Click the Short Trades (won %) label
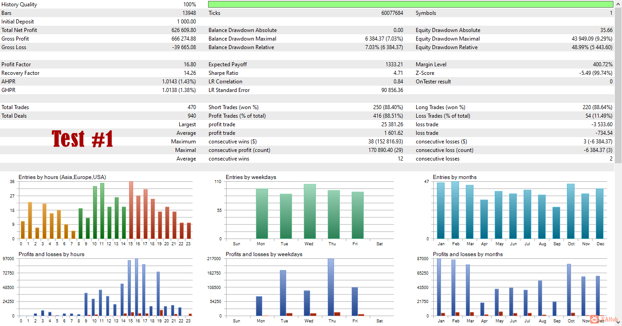Image resolution: width=622 pixels, height=326 pixels. coord(233,107)
